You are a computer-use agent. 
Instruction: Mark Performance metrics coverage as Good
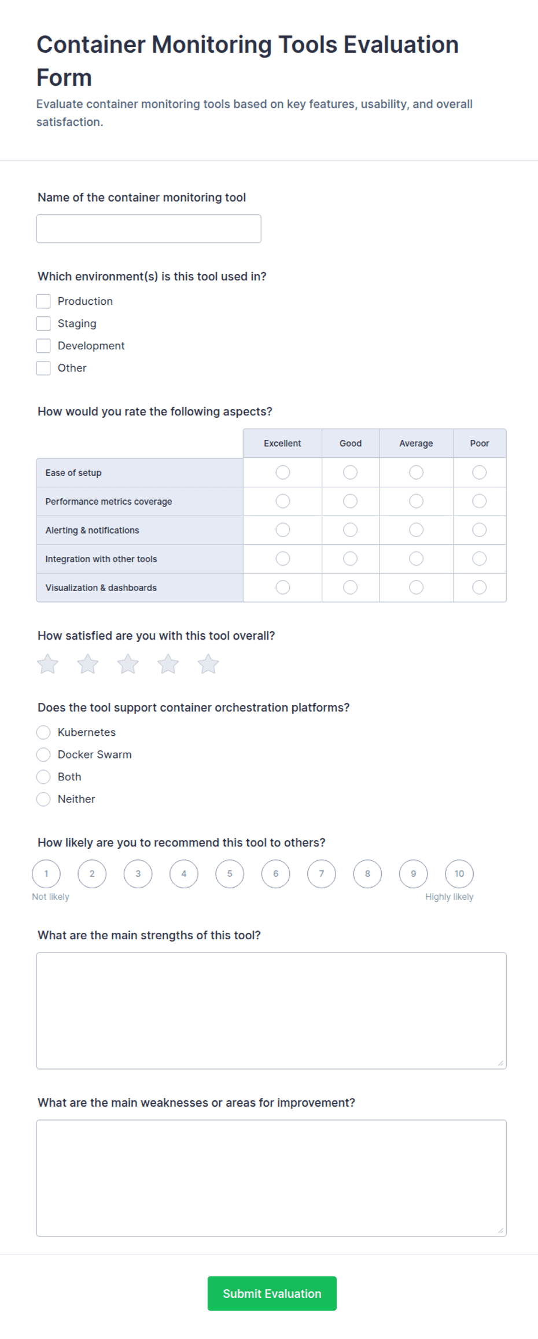pos(351,501)
